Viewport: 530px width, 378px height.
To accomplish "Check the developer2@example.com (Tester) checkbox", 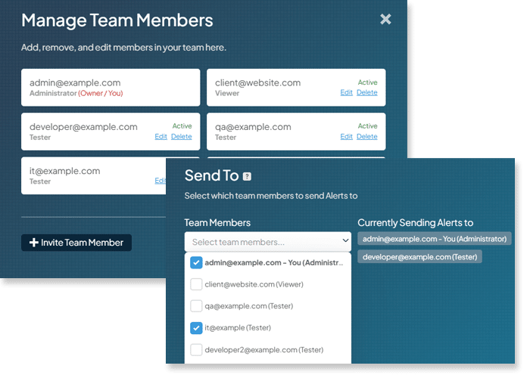I will 196,349.
